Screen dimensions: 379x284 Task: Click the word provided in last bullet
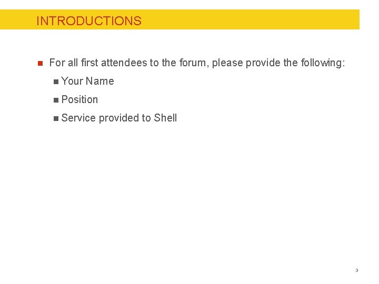pyautogui.click(x=118, y=118)
